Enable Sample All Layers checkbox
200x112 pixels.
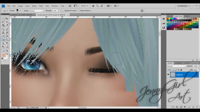64,11
